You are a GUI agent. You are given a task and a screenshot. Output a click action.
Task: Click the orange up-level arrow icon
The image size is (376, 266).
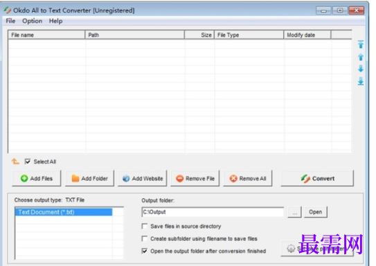point(15,161)
